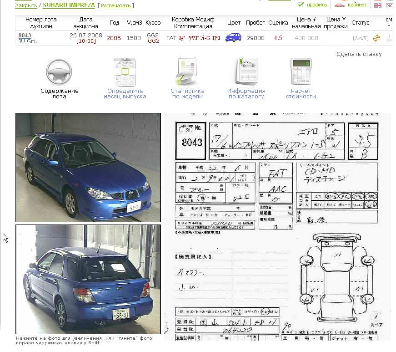Screen dimensions: 396x352
Task: Click the JU Gifu auction name
Action: [x=28, y=41]
